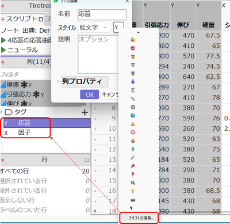The height and width of the screenshot is (224, 230).
Task: Expand the 列プロパティ section
Action: 59,81
